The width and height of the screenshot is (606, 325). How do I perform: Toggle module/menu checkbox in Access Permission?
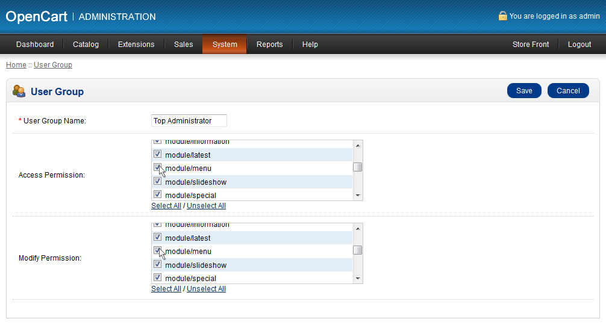[157, 167]
